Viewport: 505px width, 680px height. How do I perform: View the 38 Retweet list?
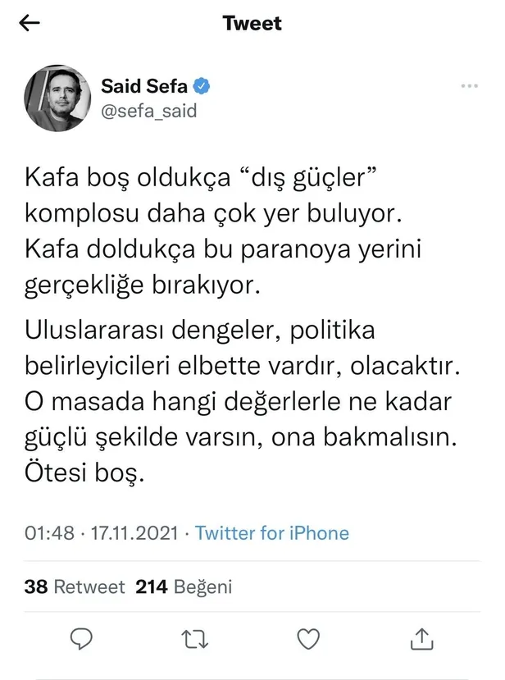point(75,586)
